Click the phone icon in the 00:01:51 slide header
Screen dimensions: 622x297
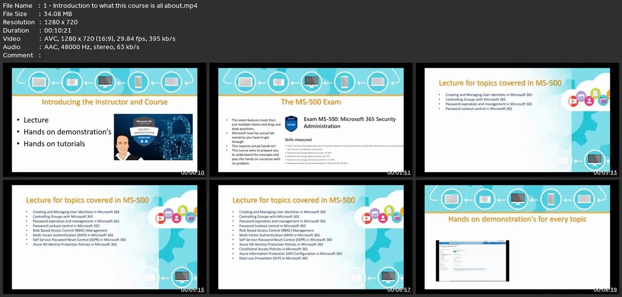pyautogui.click(x=345, y=82)
